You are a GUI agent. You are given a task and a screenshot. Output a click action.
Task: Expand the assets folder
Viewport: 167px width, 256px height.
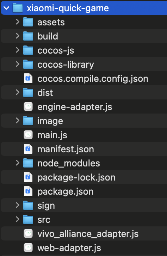tap(18, 22)
